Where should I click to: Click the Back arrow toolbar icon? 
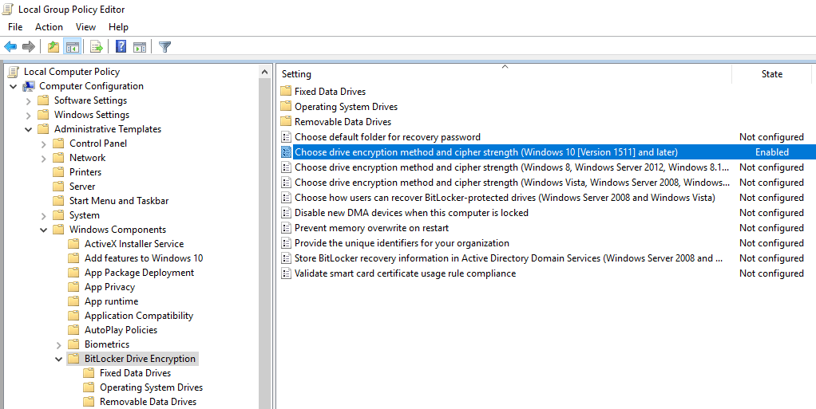tap(10, 47)
